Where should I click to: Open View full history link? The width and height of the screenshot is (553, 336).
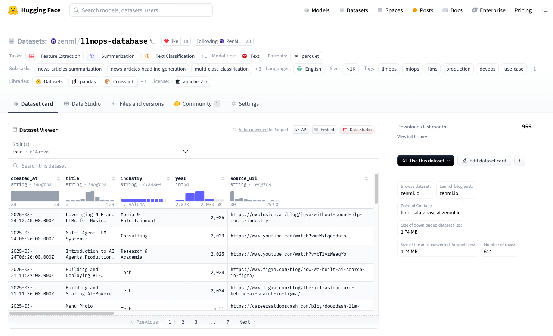click(x=412, y=137)
